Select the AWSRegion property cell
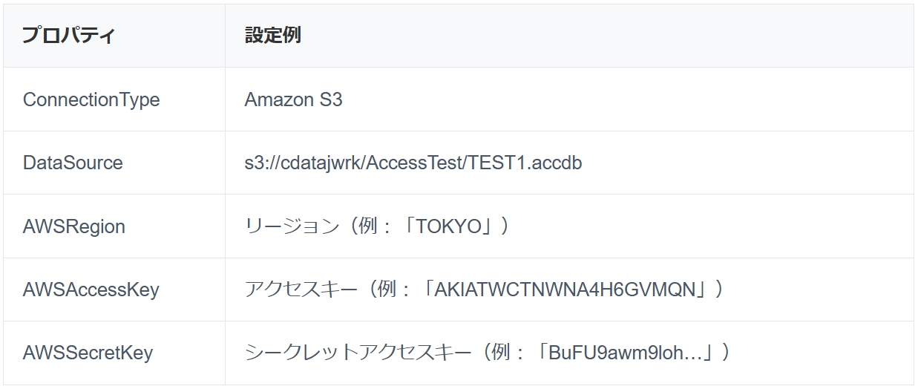The width and height of the screenshot is (918, 389). (74, 226)
